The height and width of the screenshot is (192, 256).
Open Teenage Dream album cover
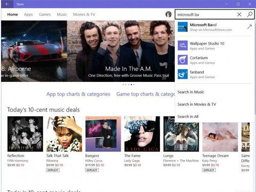pos(220,137)
